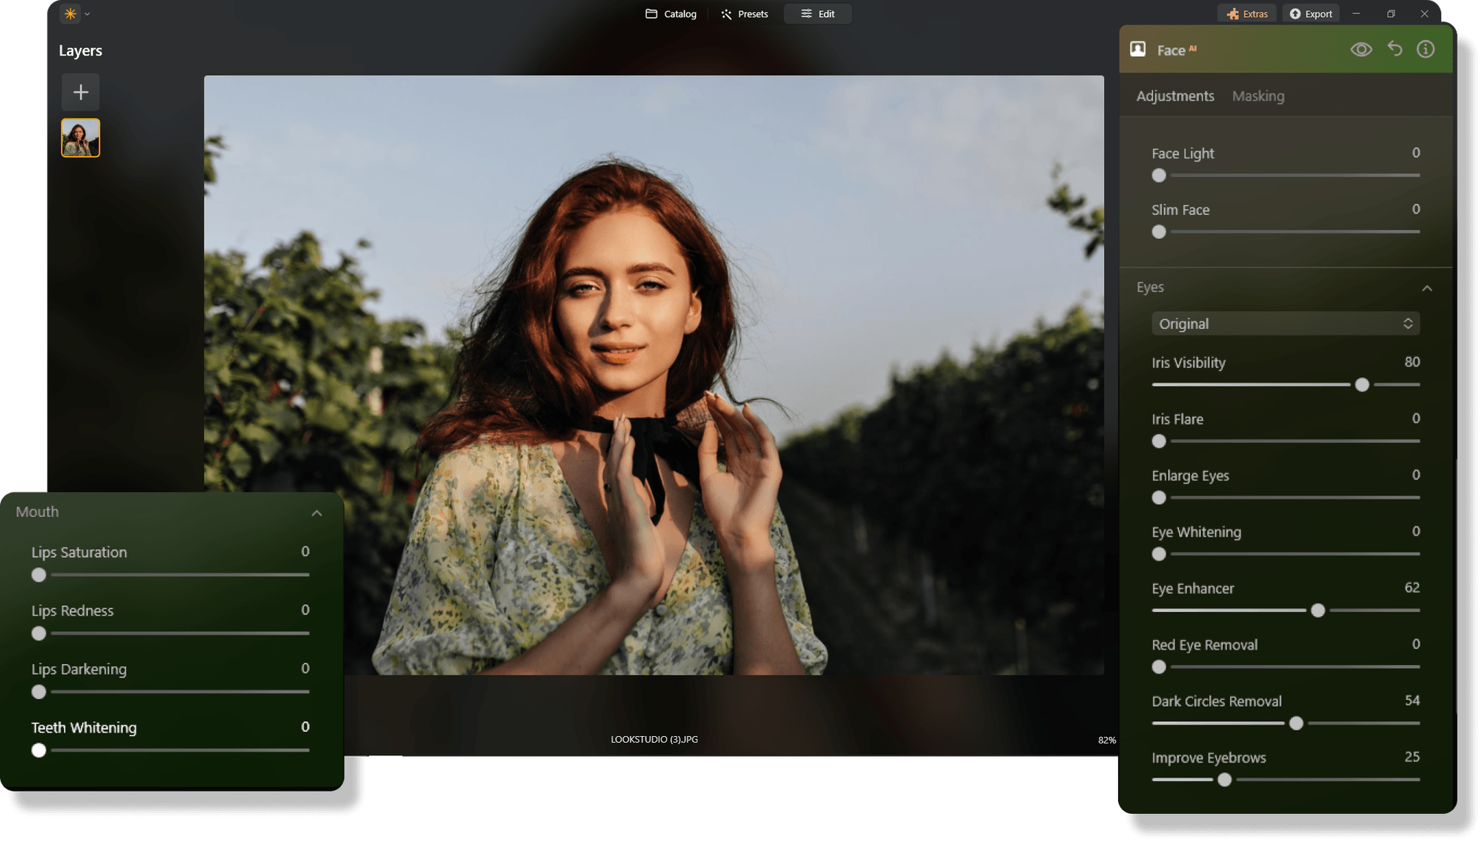Collapse the Mouth panel
The image size is (1482, 842).
point(317,512)
